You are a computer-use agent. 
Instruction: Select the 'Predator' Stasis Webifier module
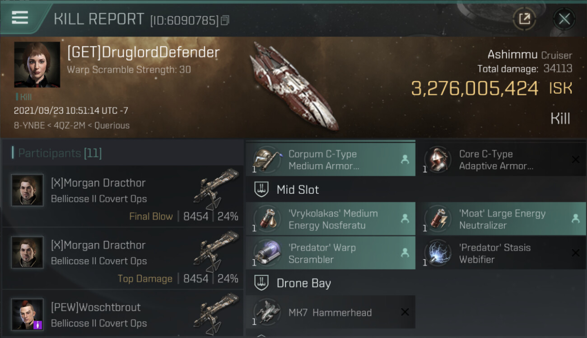point(501,253)
